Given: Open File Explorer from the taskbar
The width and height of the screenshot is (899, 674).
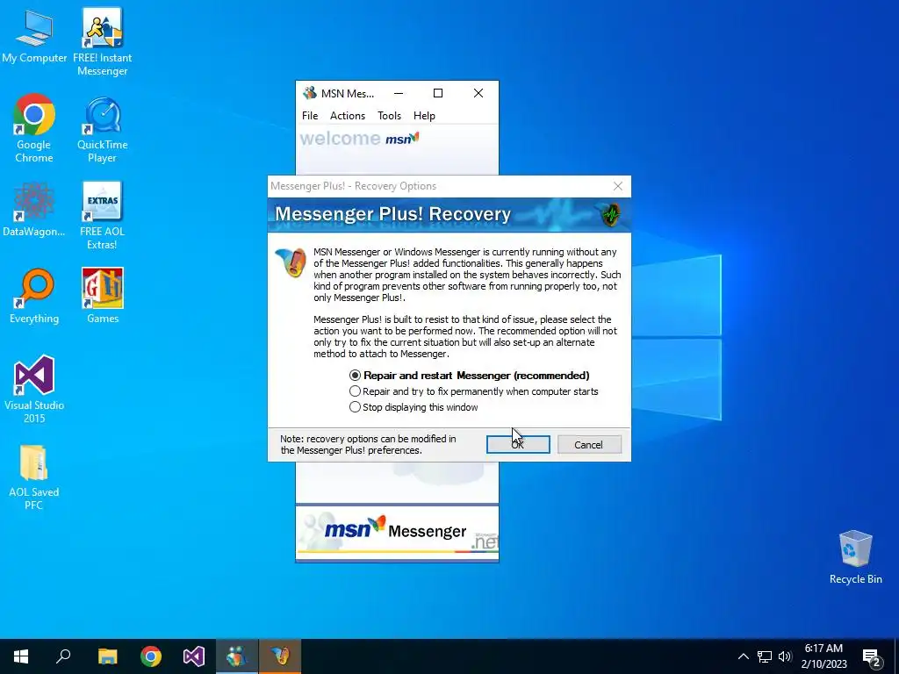Looking at the screenshot, I should 107,656.
